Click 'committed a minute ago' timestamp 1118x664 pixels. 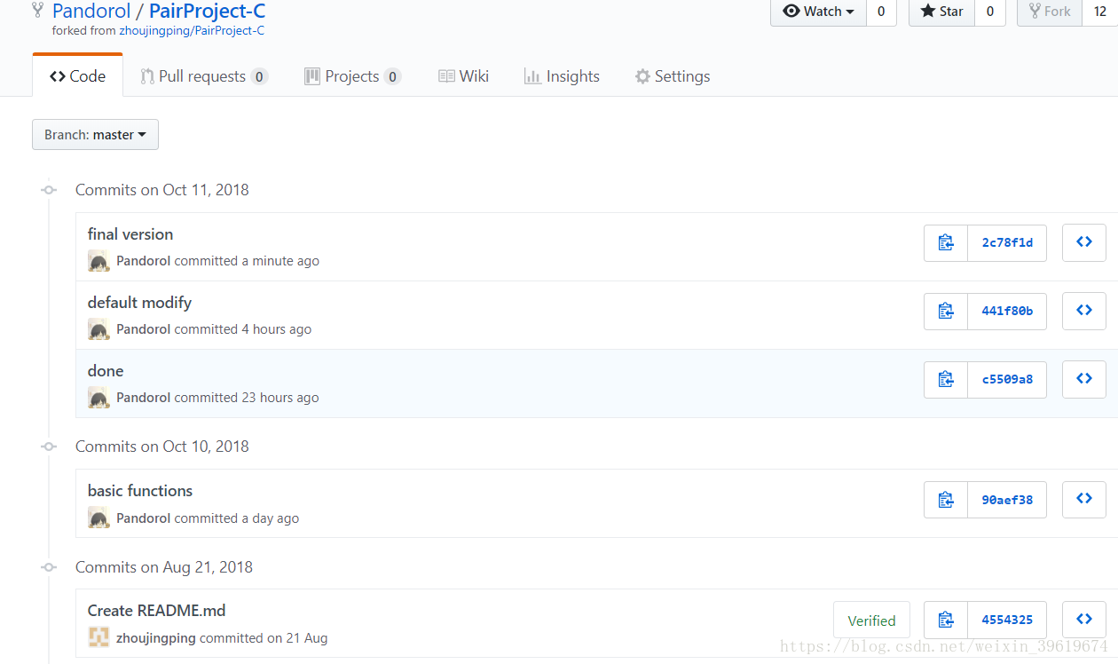[247, 261]
